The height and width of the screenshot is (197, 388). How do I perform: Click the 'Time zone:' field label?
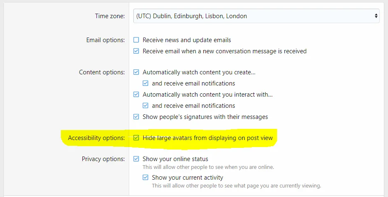(110, 16)
